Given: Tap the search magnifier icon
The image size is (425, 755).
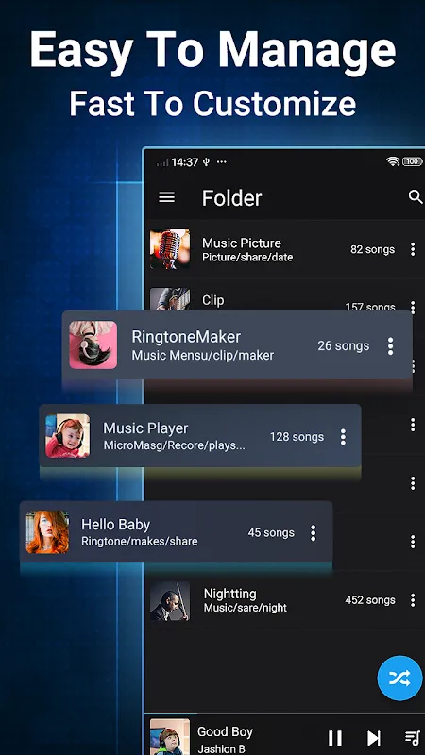Looking at the screenshot, I should click(416, 196).
